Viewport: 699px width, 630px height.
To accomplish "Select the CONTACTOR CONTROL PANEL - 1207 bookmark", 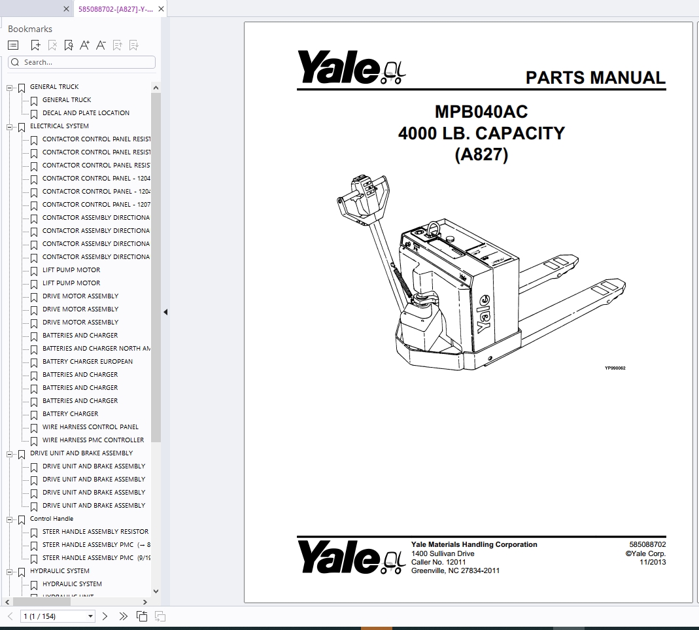I will click(x=96, y=204).
